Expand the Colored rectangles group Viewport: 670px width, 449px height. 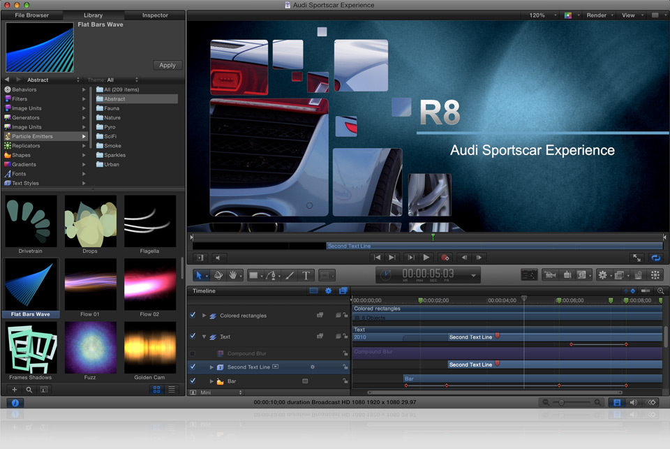(x=204, y=316)
